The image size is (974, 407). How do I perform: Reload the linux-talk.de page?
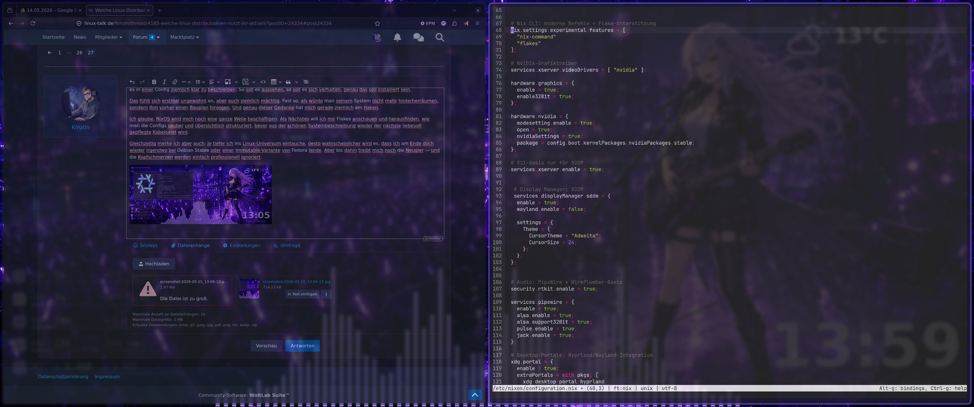pos(33,23)
